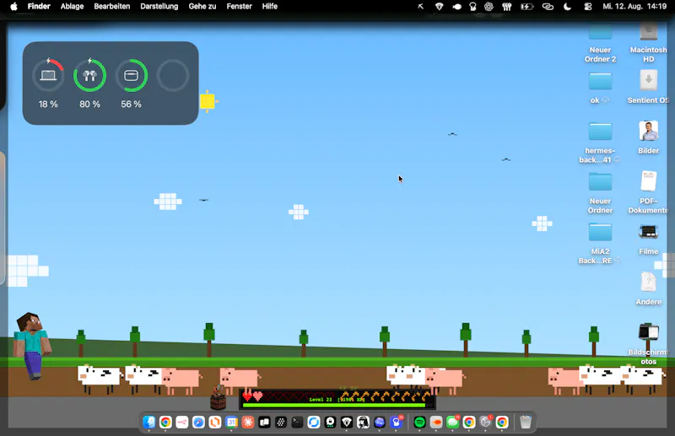Click the barrel item beside health bar
Image resolution: width=675 pixels, height=436 pixels.
click(219, 399)
